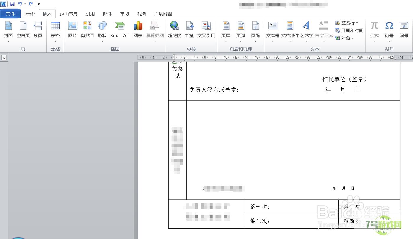
Task: Click the Cover Page (封面) icon
Action: point(8,26)
